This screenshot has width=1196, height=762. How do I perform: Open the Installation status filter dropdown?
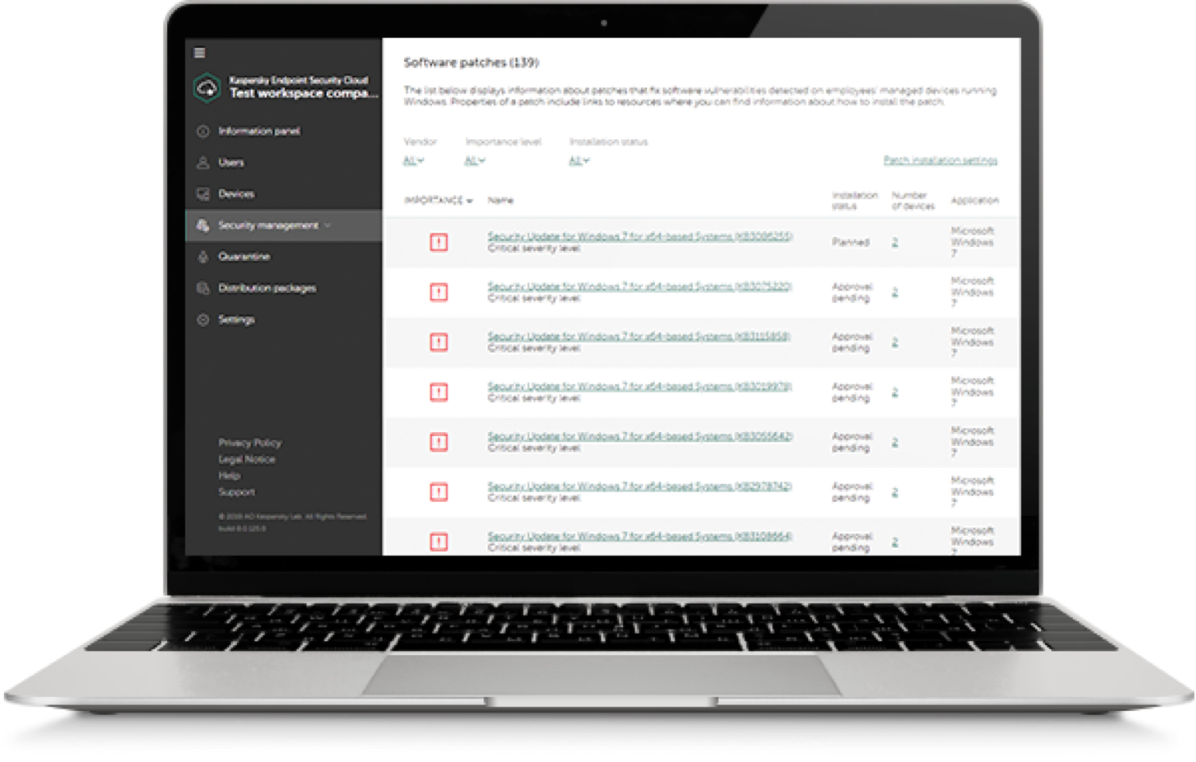click(x=579, y=160)
